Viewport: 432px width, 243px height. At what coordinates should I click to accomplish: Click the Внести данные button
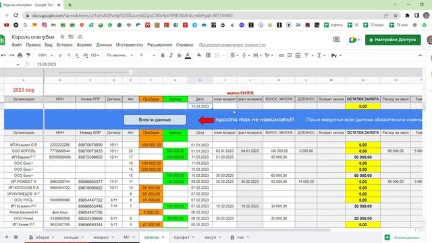click(x=155, y=120)
